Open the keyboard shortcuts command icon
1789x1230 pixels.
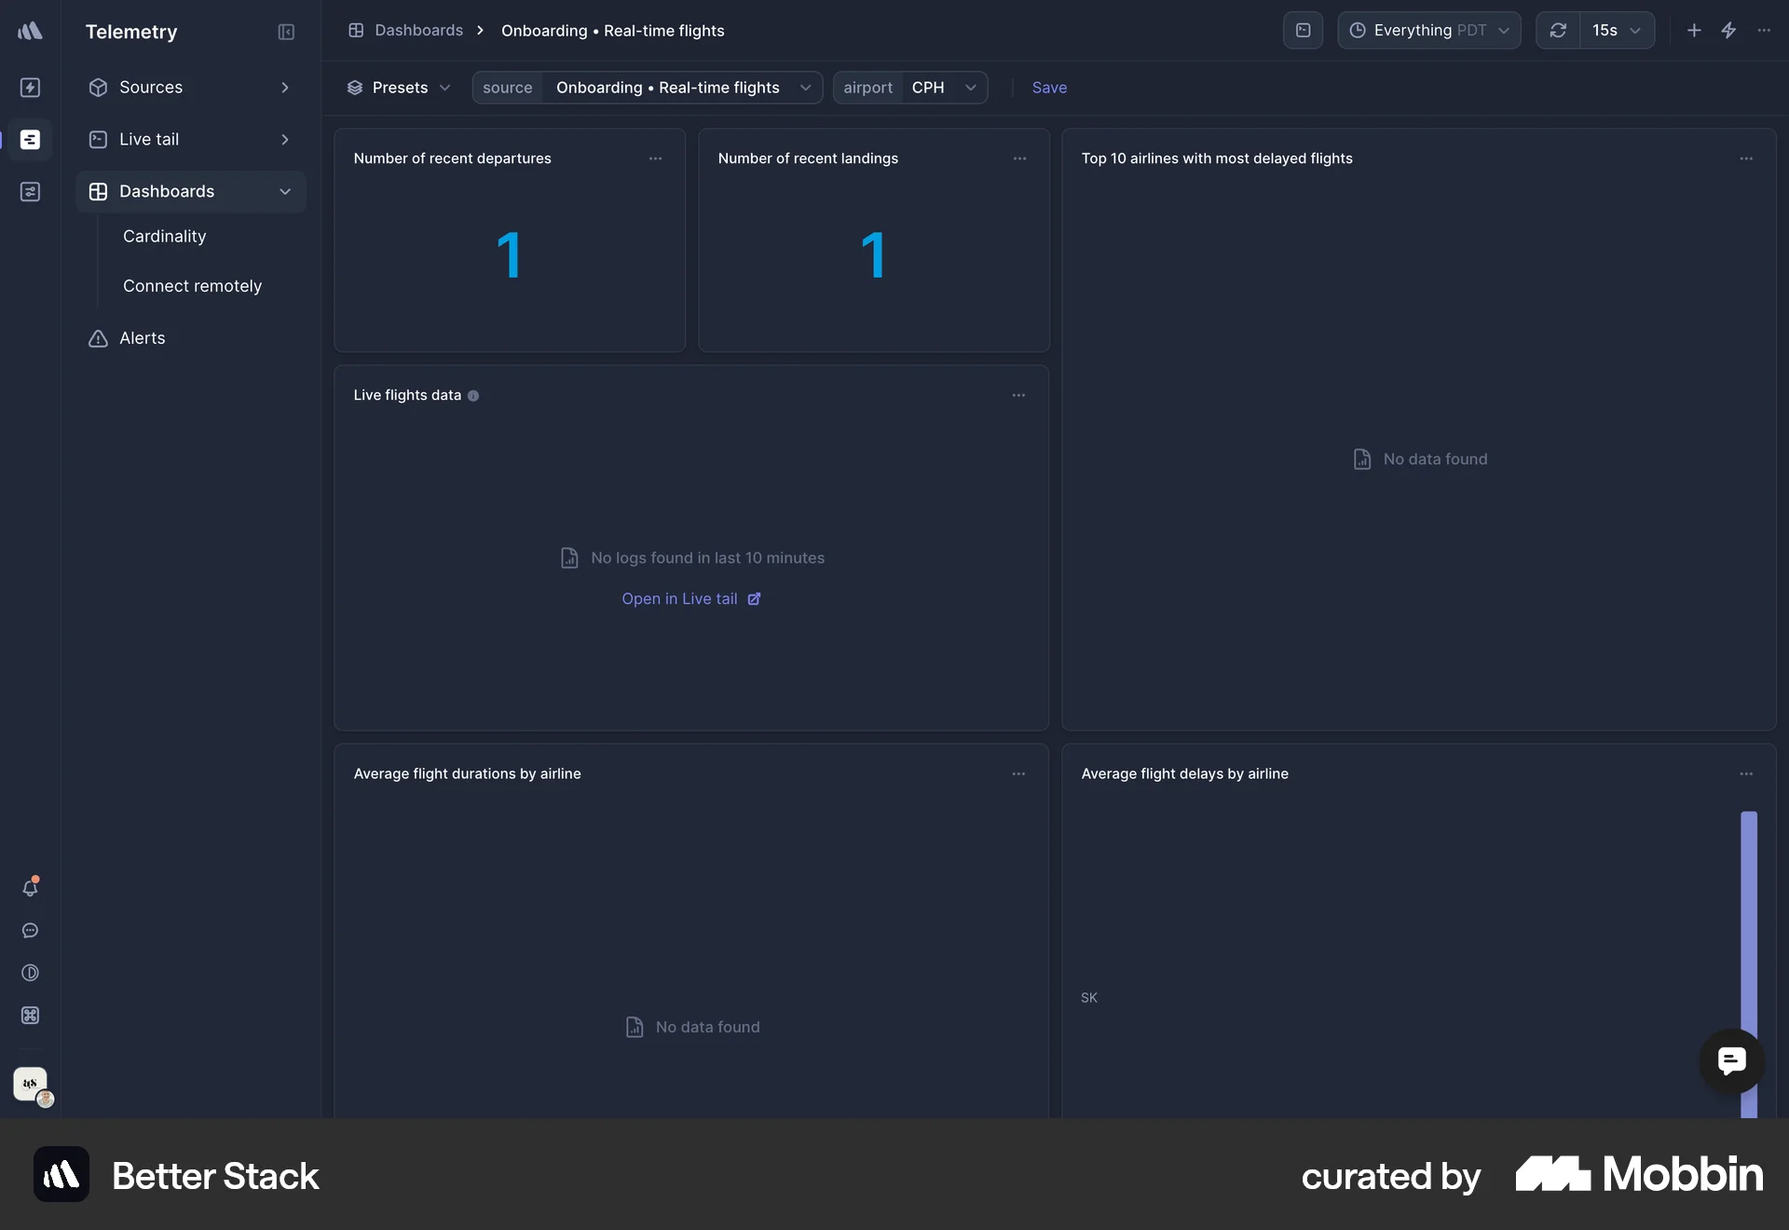[31, 1016]
